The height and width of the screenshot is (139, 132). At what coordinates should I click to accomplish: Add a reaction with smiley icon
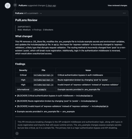click(17, 133)
